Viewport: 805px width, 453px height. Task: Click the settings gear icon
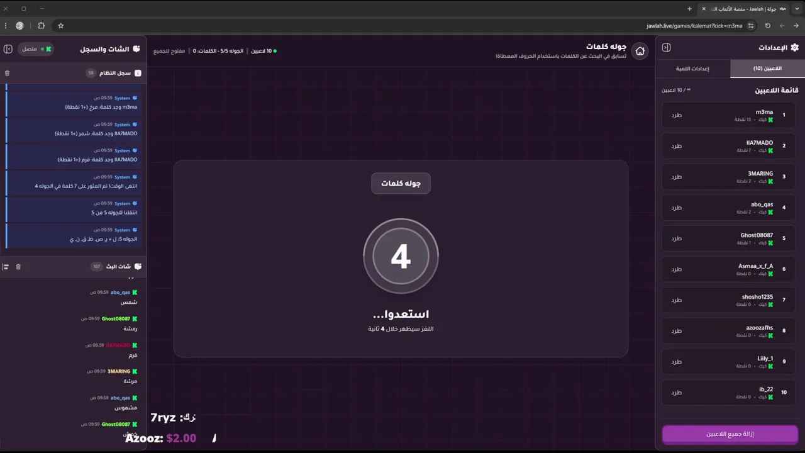click(x=794, y=48)
